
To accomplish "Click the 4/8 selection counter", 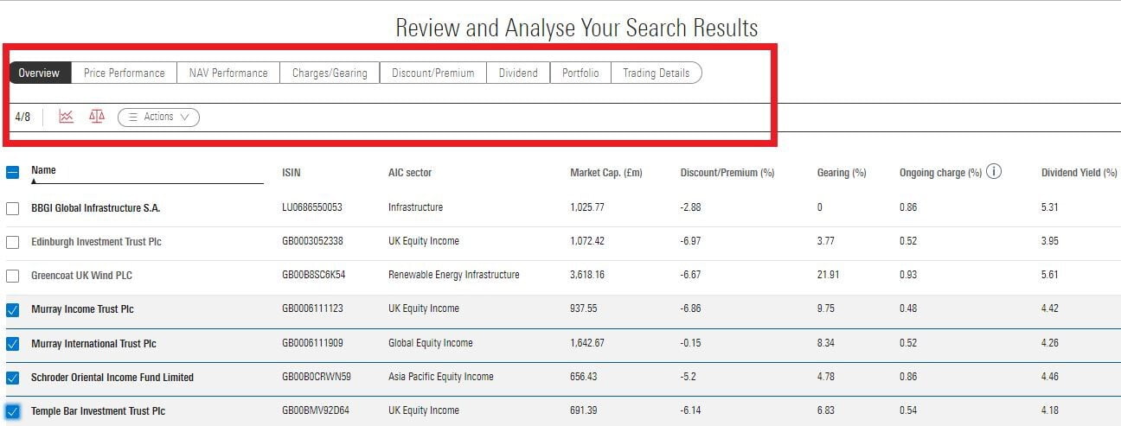I will click(22, 117).
